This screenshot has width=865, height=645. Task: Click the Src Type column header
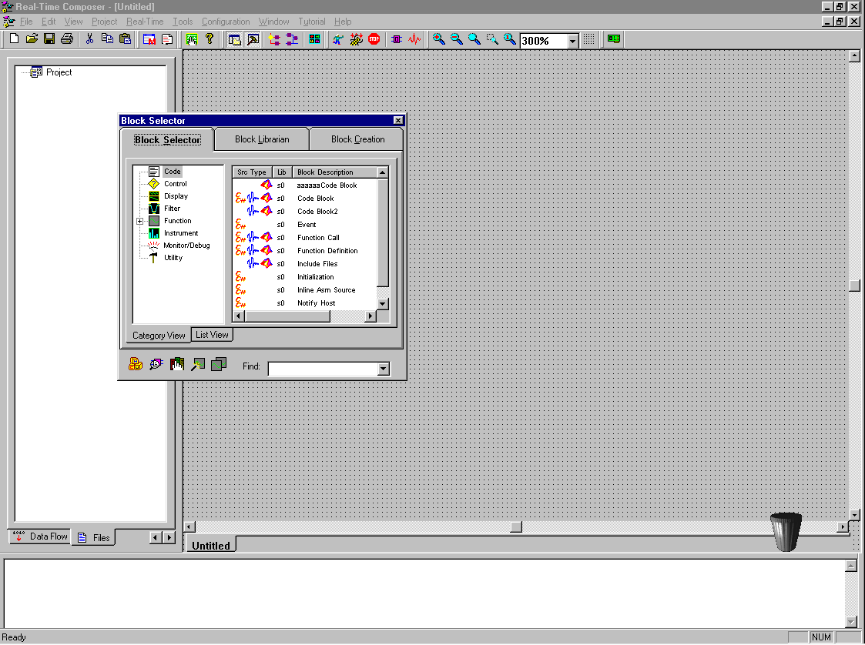tap(252, 172)
